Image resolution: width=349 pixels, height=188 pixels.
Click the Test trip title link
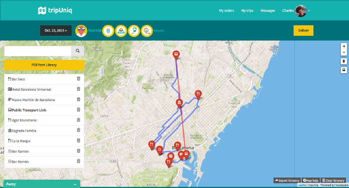[95, 31]
